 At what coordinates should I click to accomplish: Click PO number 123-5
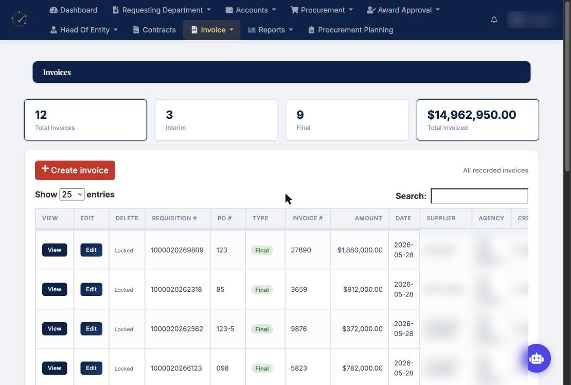click(x=225, y=329)
